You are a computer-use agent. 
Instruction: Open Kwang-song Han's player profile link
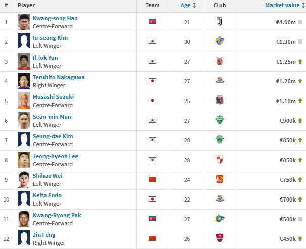tap(55, 18)
